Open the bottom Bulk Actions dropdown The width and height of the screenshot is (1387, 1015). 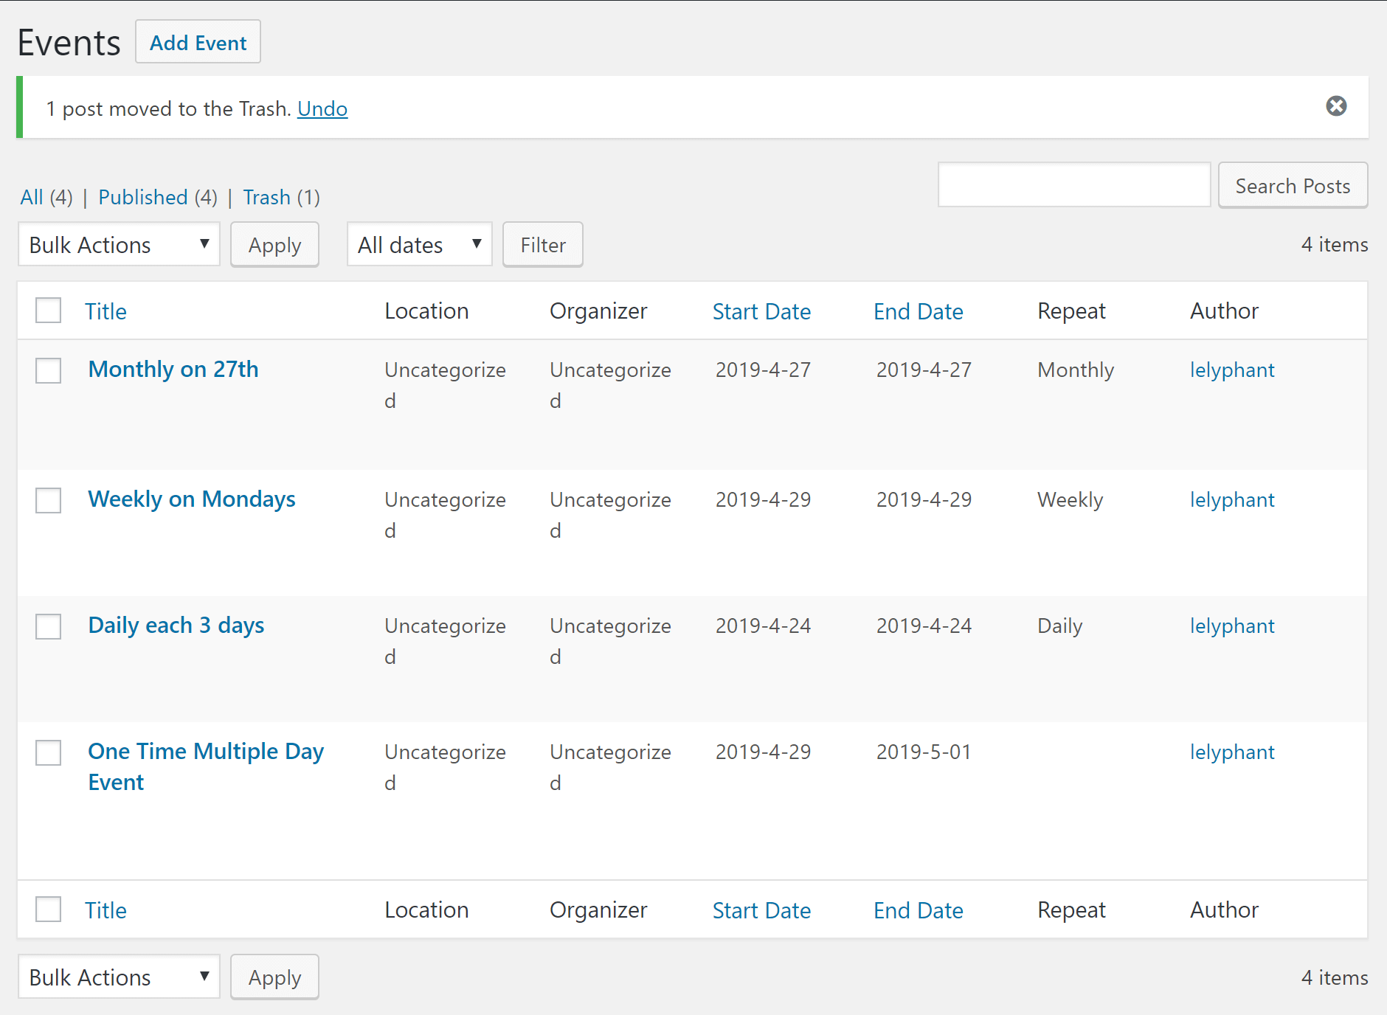click(x=119, y=977)
